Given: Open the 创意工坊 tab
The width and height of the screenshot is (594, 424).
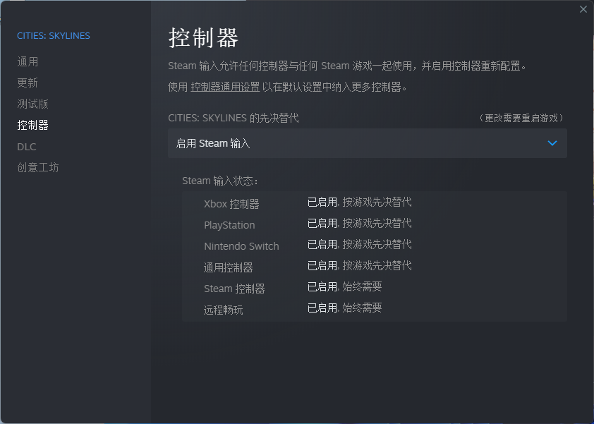Looking at the screenshot, I should pyautogui.click(x=38, y=168).
